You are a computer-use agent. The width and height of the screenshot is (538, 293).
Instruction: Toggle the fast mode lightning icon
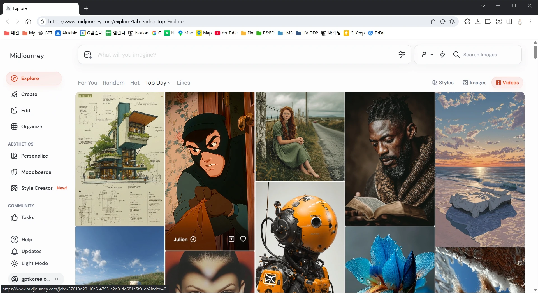pyautogui.click(x=442, y=55)
